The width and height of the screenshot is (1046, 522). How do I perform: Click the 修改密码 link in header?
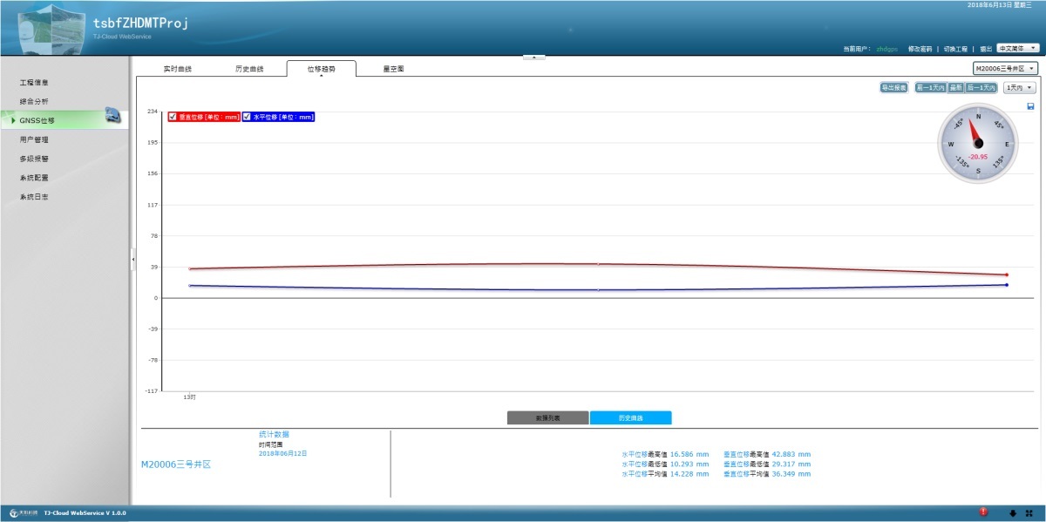tap(920, 49)
